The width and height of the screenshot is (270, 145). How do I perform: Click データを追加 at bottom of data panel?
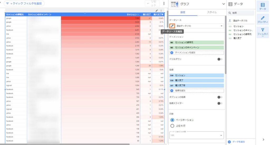(237, 142)
